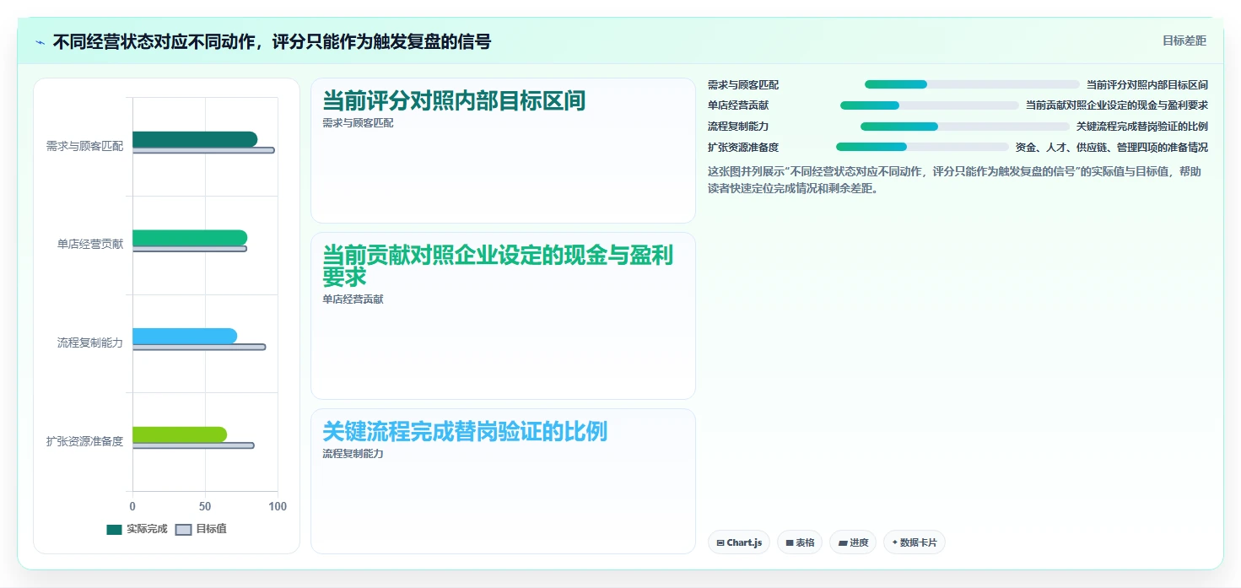Click the 需求与顾客匹配 label in the progress list
Screen dimensions: 1241x588
coord(743,85)
